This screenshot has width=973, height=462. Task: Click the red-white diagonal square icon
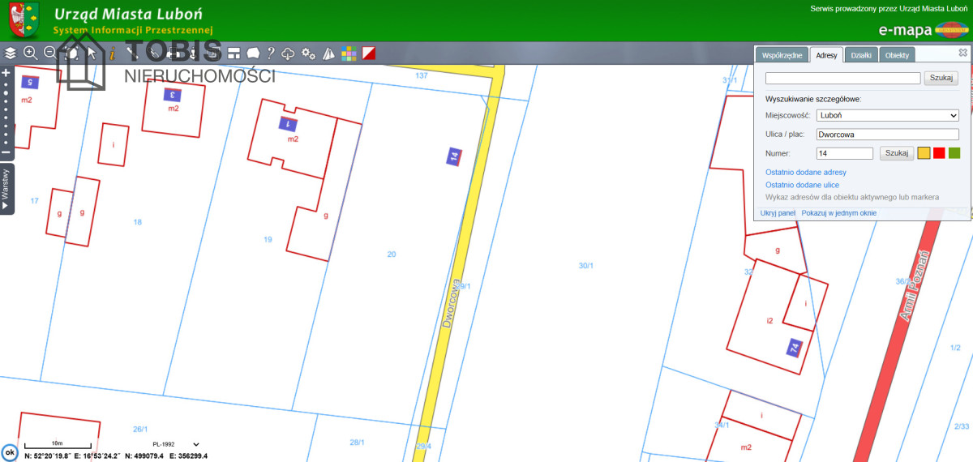[x=369, y=53]
